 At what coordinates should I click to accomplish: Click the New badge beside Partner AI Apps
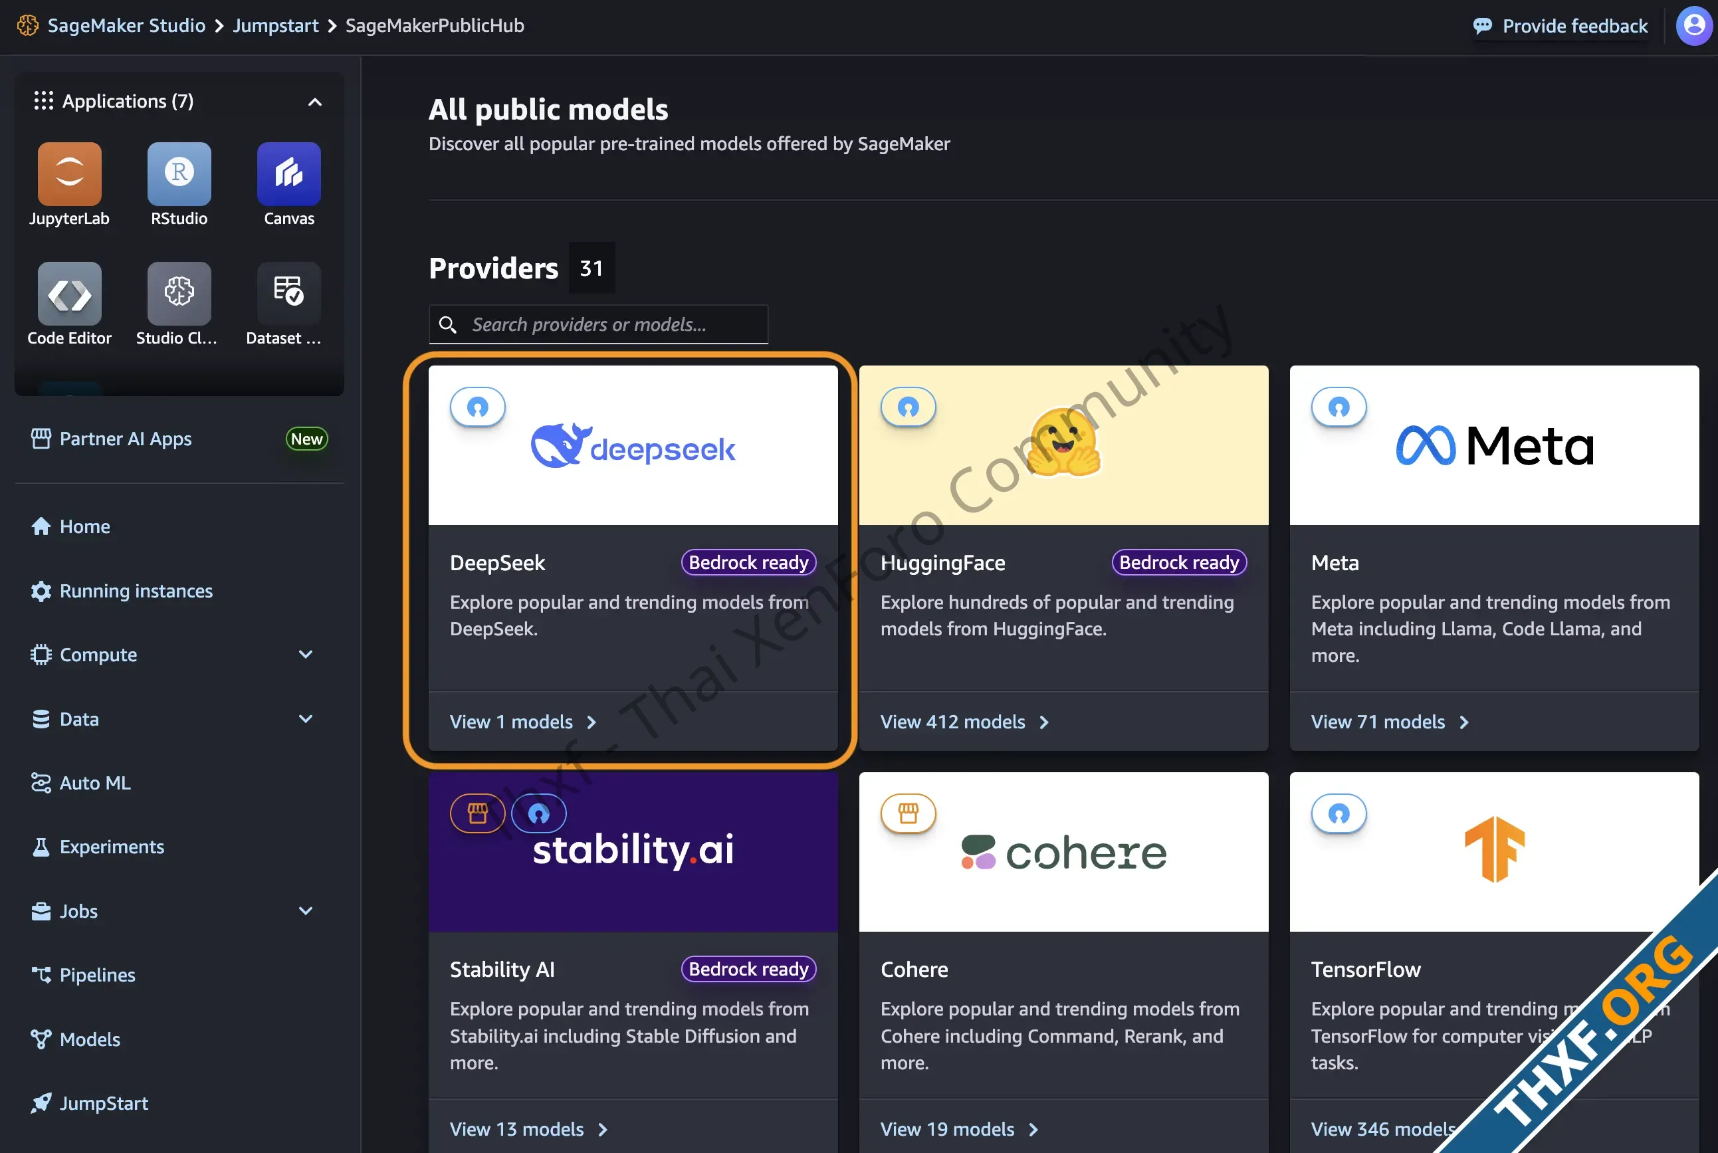pyautogui.click(x=306, y=439)
